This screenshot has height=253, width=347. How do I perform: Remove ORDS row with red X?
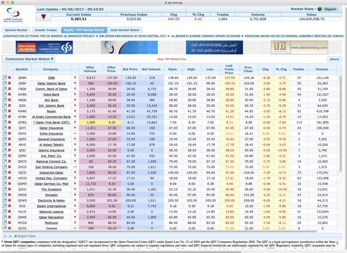pos(10,195)
